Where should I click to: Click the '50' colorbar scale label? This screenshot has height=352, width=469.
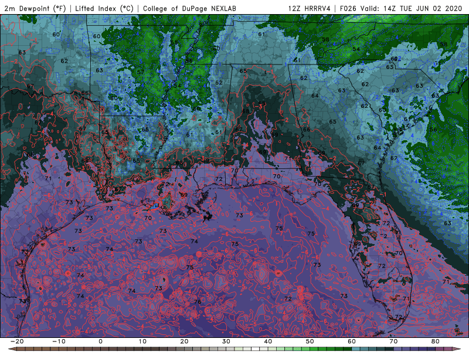click(x=310, y=341)
